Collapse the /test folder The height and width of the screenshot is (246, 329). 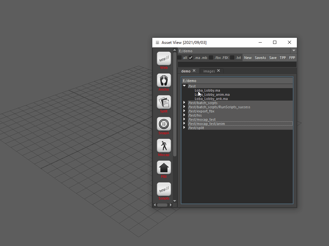click(184, 86)
